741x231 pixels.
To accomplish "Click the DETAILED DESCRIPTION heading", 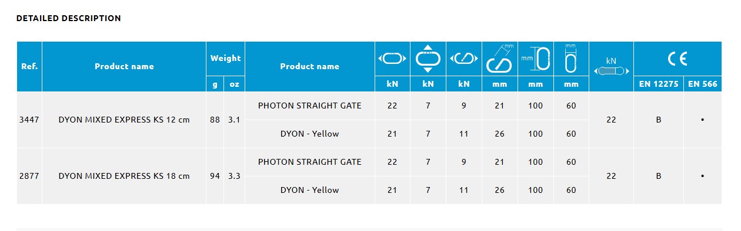I will 69,18.
